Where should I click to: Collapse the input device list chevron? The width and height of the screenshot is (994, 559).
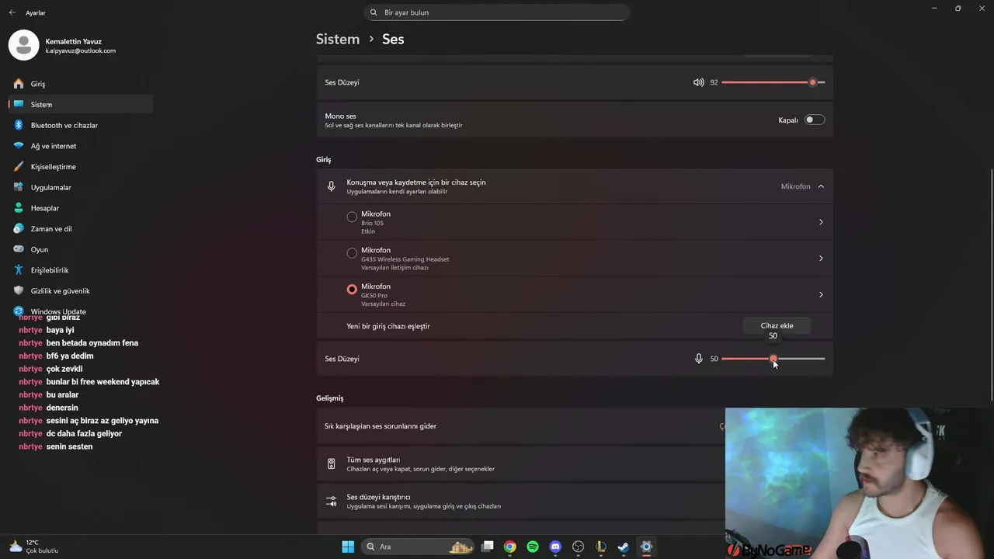pyautogui.click(x=821, y=186)
